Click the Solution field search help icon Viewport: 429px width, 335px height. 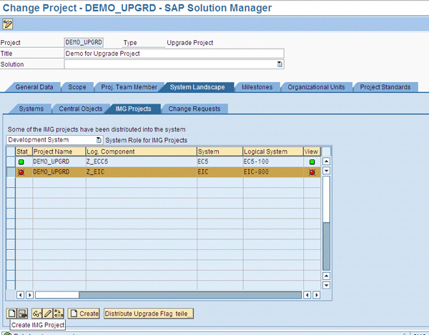[280, 64]
